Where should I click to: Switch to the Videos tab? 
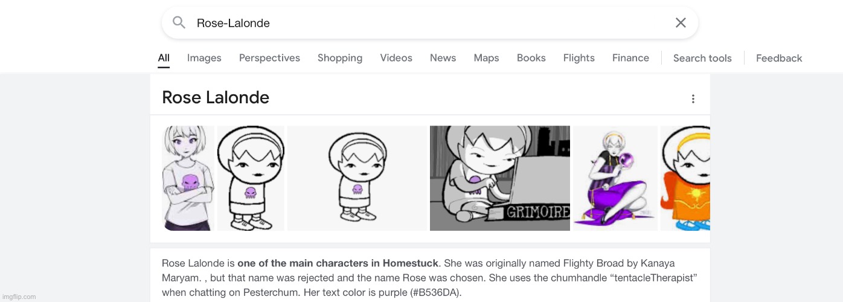point(396,58)
